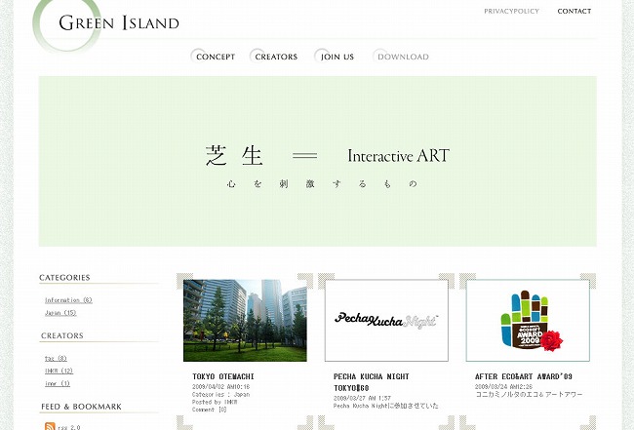
Task: Go to the Contact page
Action: (x=574, y=12)
